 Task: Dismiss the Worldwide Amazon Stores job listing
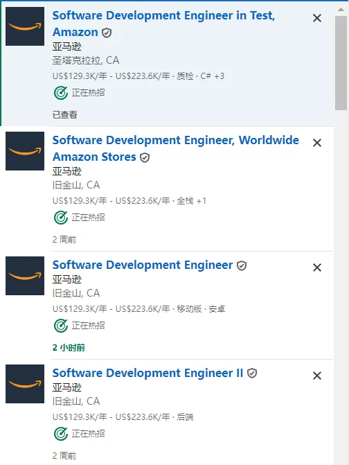point(317,143)
